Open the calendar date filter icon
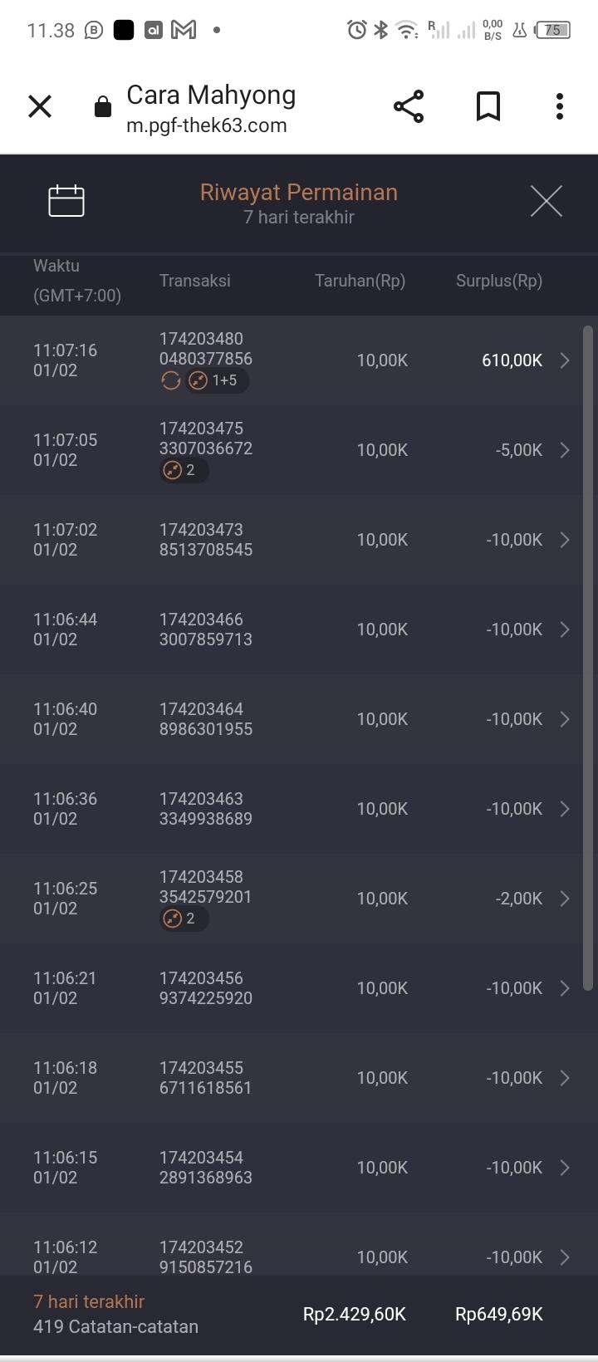 pos(66,201)
